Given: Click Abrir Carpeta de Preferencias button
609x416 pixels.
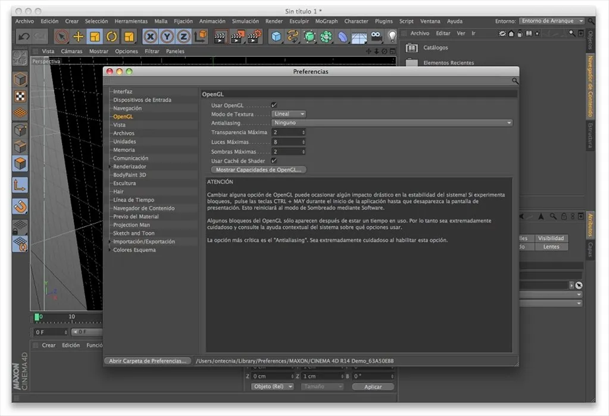Looking at the screenshot, I should (x=148, y=361).
